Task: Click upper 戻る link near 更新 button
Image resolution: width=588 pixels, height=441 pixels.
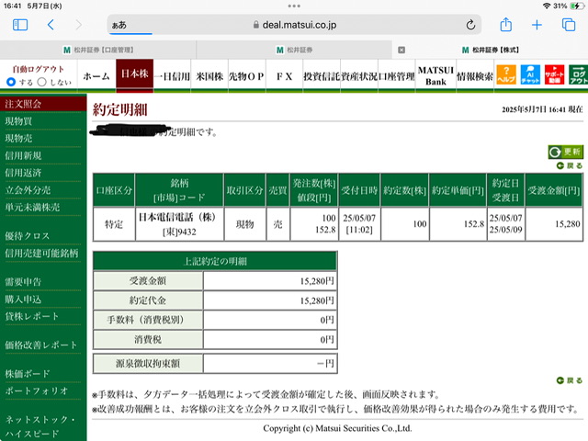Action: tap(570, 165)
